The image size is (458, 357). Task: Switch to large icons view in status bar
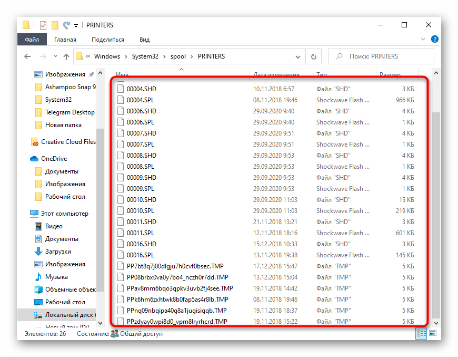click(432, 334)
